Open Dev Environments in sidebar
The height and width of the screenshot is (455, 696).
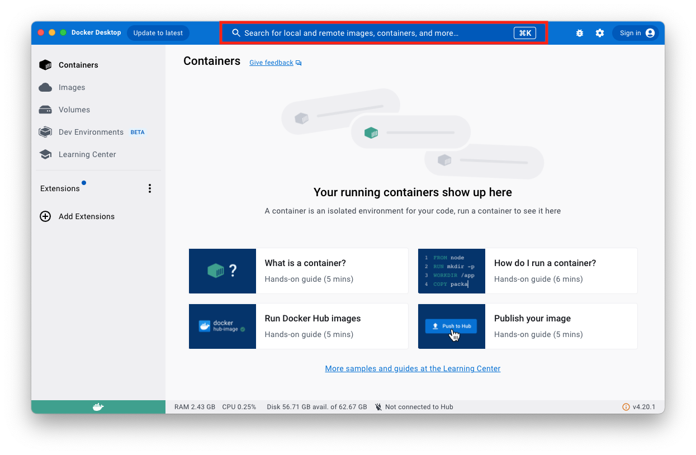point(98,132)
